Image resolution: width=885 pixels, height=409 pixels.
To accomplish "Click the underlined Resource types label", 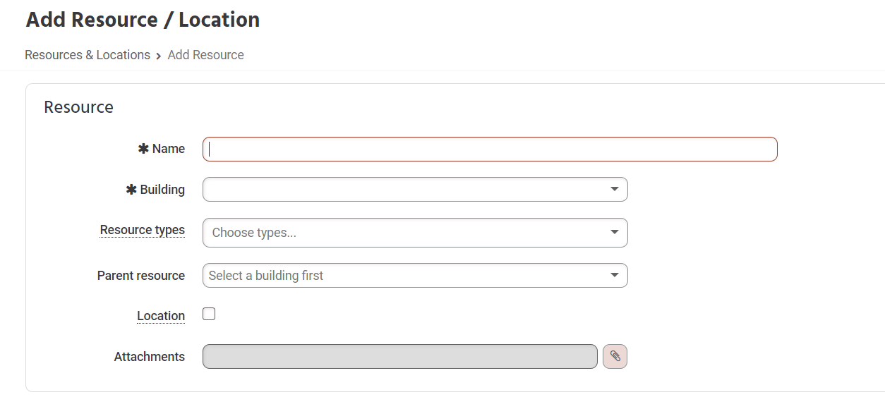I will (x=142, y=230).
